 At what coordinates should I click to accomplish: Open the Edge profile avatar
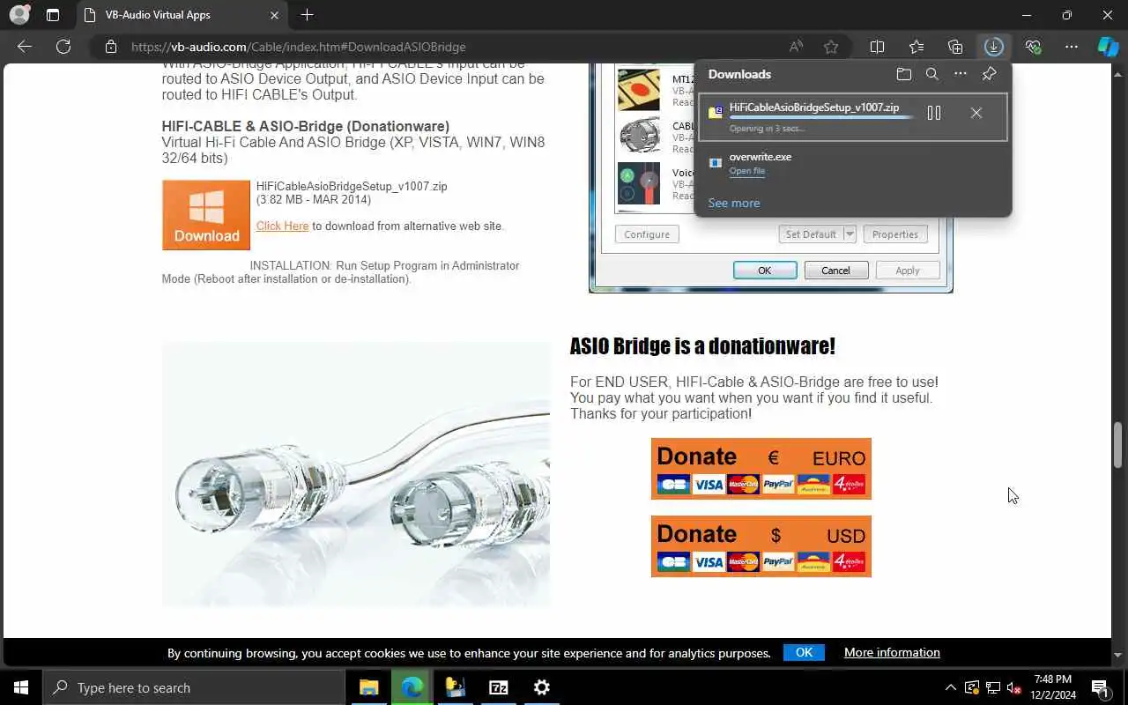[x=19, y=15]
